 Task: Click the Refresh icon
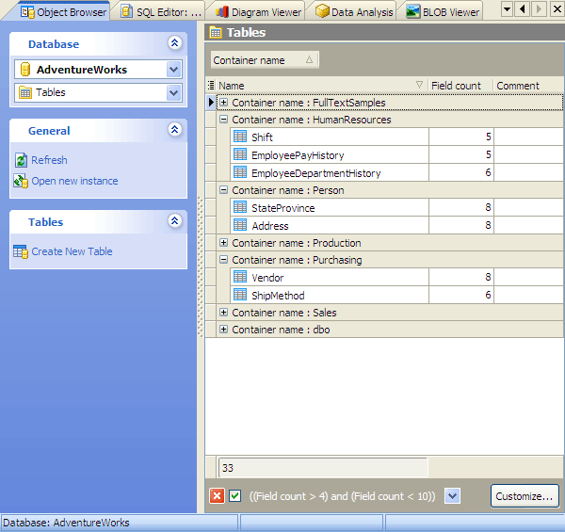(x=21, y=160)
